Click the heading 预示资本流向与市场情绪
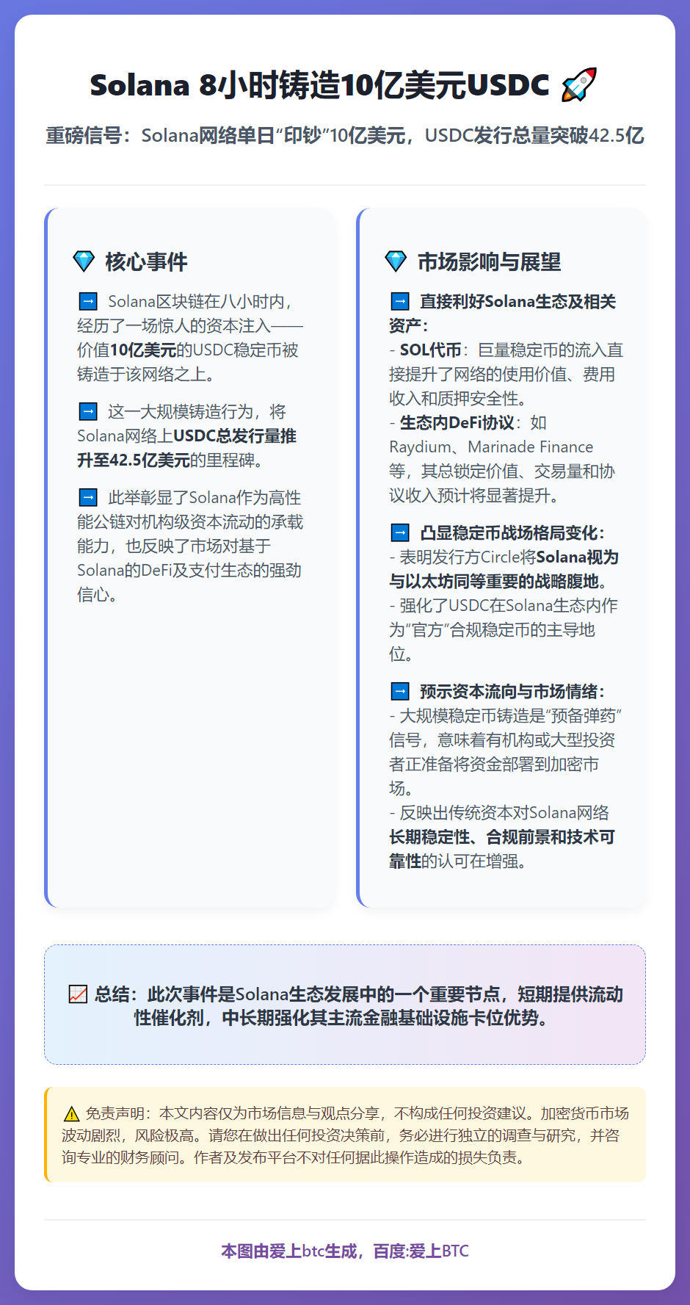The image size is (690, 1305). tap(512, 692)
